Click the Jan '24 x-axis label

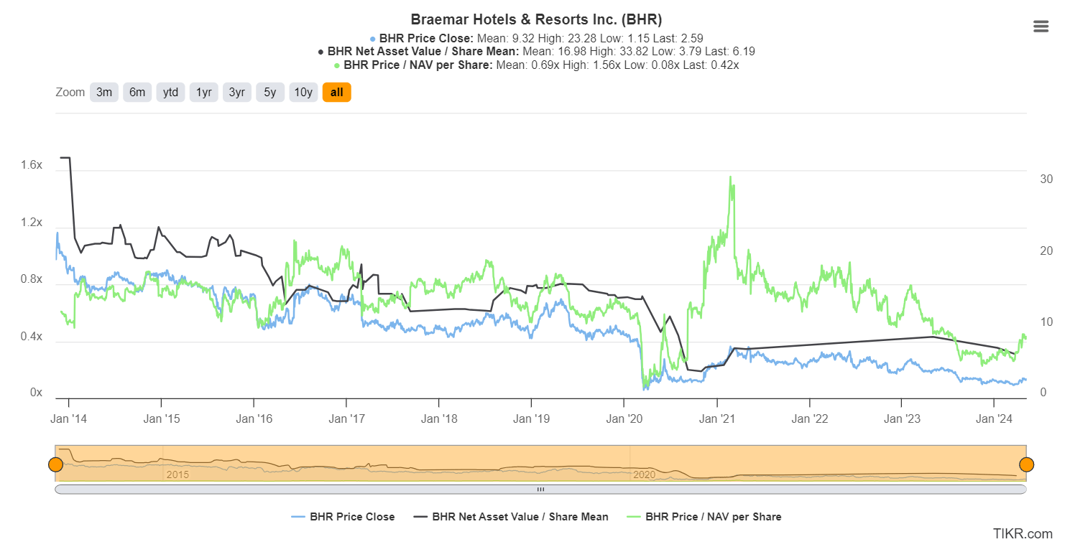pyautogui.click(x=993, y=419)
